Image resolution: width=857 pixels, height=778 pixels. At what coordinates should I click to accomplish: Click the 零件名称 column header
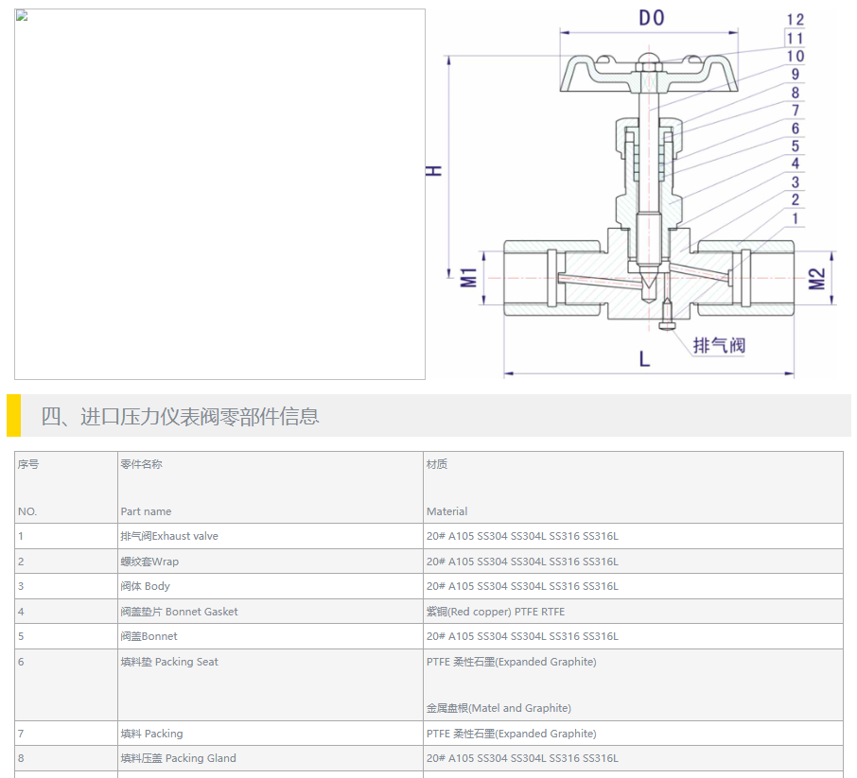(141, 464)
